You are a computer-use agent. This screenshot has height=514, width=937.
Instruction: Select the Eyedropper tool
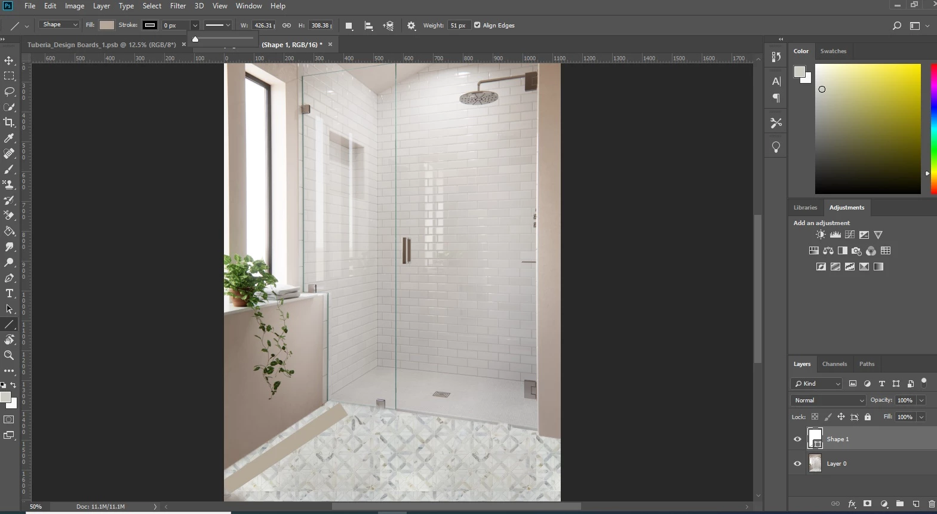coord(9,138)
